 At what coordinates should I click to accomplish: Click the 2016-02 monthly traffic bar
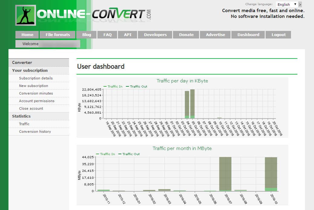149,191
